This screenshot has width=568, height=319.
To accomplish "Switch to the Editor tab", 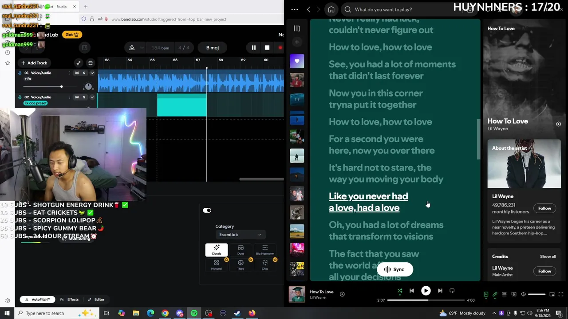I will tap(96, 300).
